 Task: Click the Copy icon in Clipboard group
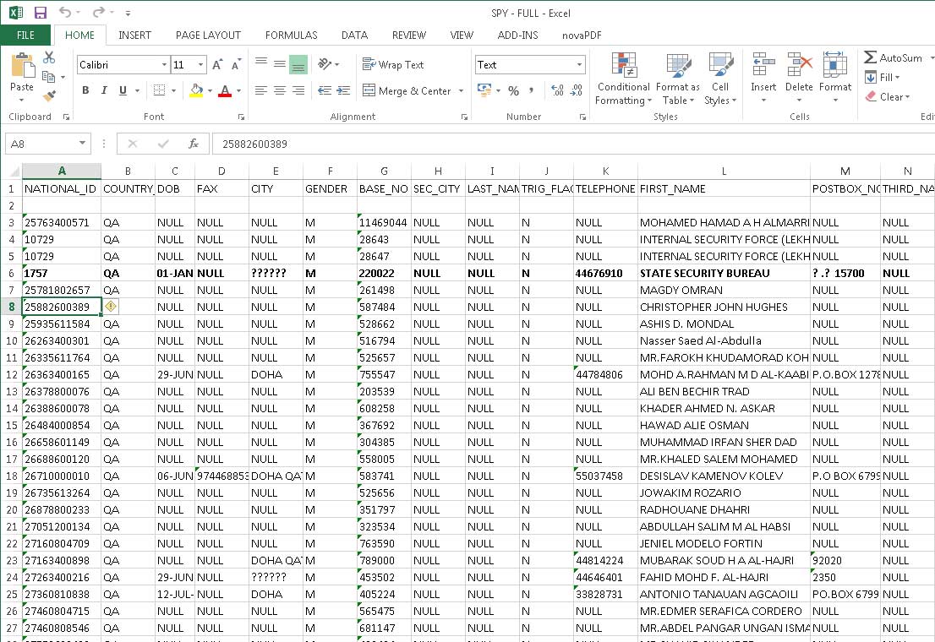pos(48,77)
